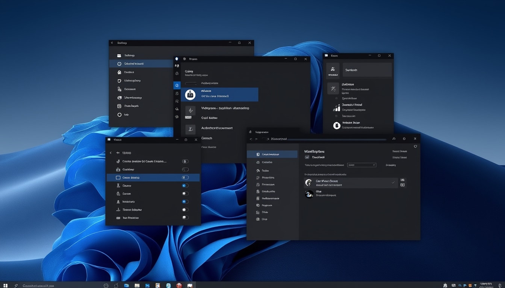
Task: Toggle the switch on the highlighted bottom-left window row
Action: (185, 177)
